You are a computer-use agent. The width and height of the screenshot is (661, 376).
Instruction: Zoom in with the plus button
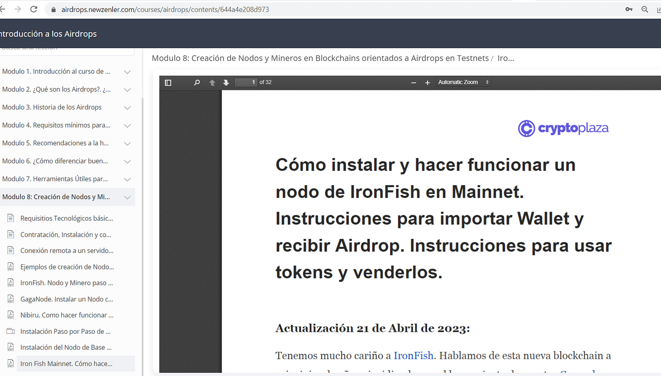tap(427, 83)
